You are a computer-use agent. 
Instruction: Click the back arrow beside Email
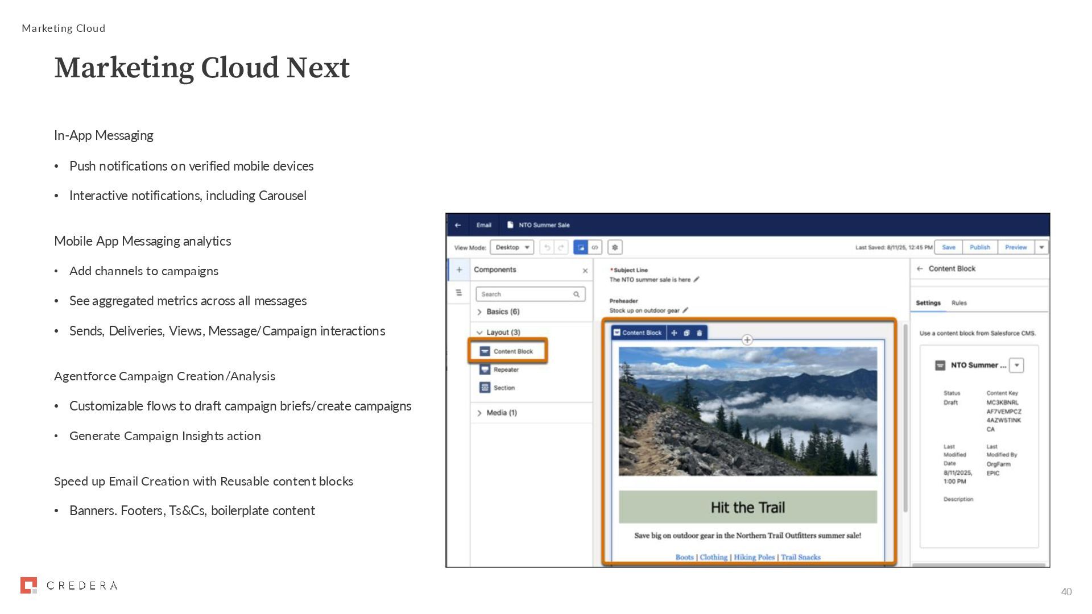(458, 225)
